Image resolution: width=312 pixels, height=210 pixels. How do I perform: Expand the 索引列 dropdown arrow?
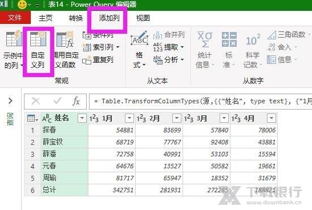(118, 47)
